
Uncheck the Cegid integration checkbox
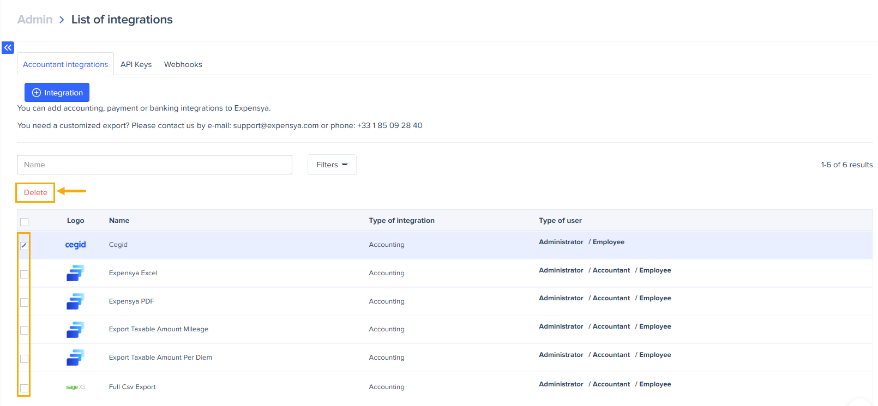click(x=24, y=246)
